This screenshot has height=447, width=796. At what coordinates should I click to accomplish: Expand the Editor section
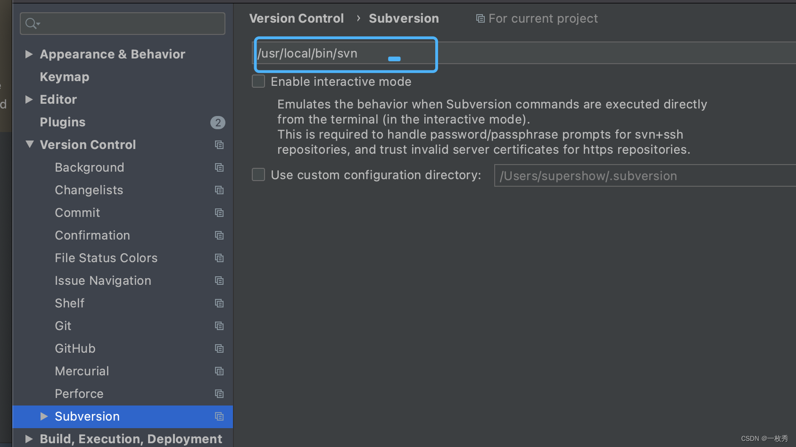click(x=29, y=99)
